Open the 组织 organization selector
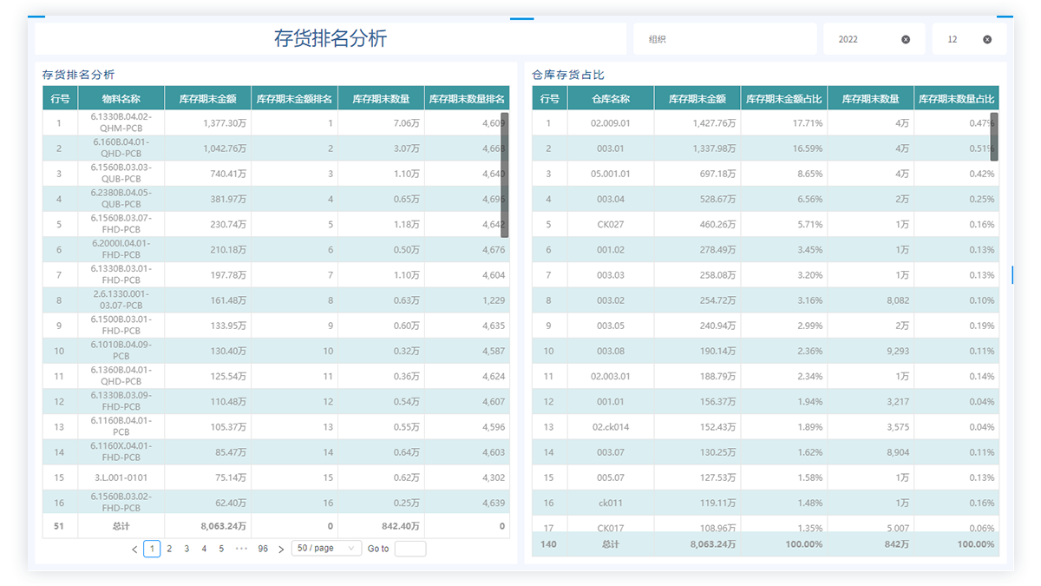Viewport: 1041px width, 586px height. coord(724,39)
